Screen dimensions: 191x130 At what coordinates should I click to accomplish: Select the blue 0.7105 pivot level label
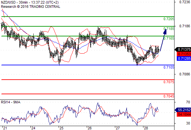click(x=169, y=67)
